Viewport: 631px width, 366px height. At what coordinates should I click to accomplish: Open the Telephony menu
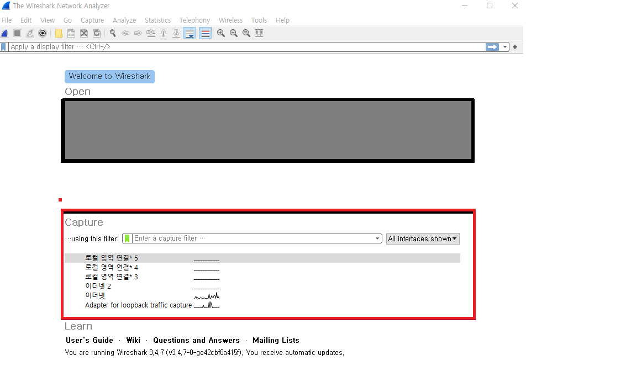click(x=195, y=20)
